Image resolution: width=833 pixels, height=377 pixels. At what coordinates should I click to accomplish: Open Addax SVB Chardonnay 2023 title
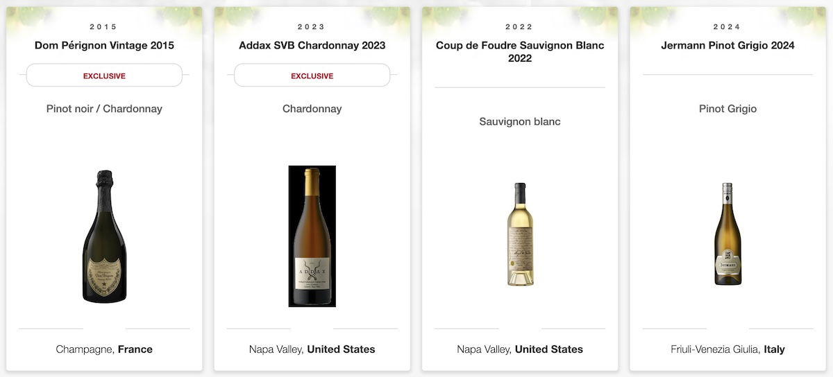[x=312, y=45]
